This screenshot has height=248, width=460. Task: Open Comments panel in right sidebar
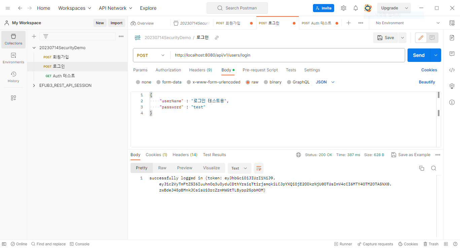pyautogui.click(x=452, y=54)
